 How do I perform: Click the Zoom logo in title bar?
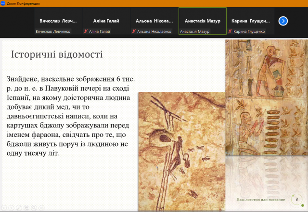[x=3, y=3]
